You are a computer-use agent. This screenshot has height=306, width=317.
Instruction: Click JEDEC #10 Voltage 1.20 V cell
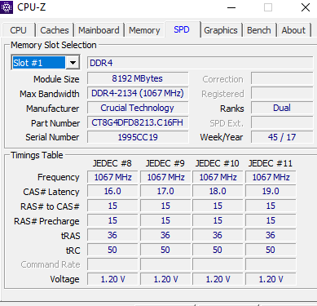pyautogui.click(x=218, y=279)
